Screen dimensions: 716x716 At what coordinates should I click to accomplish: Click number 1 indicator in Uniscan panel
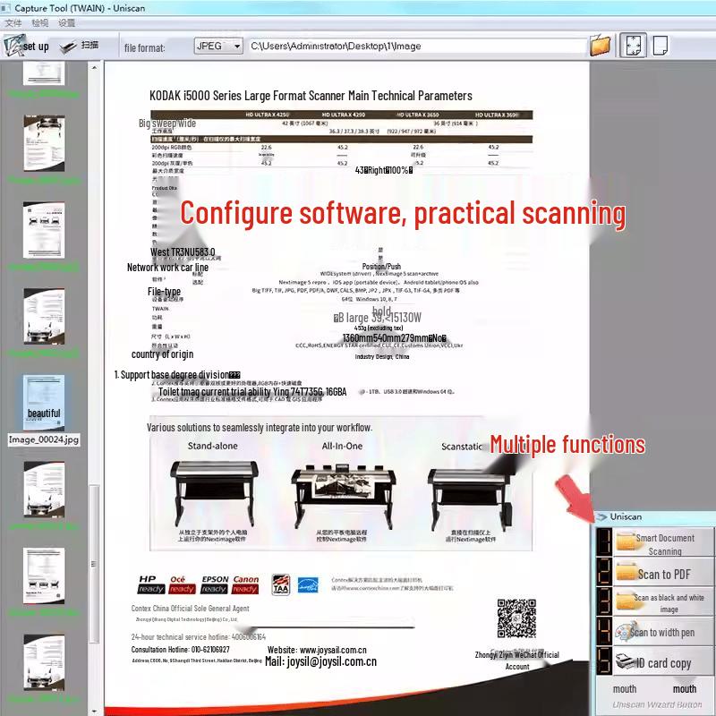604,542
